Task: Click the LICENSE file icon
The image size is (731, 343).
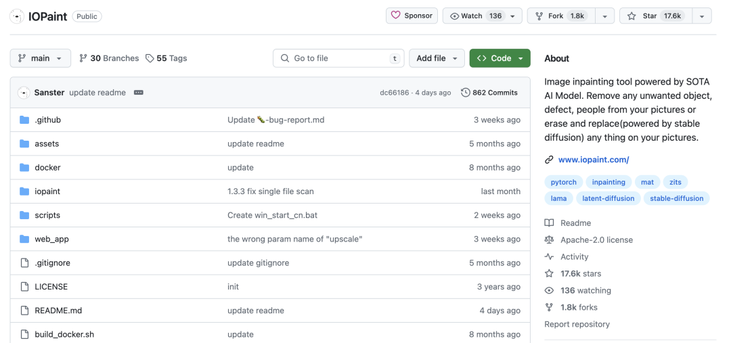Action: tap(25, 287)
